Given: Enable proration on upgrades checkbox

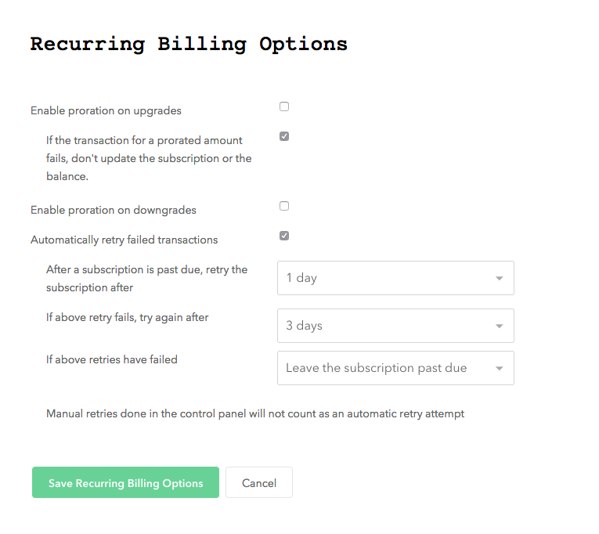Looking at the screenshot, I should 284,106.
